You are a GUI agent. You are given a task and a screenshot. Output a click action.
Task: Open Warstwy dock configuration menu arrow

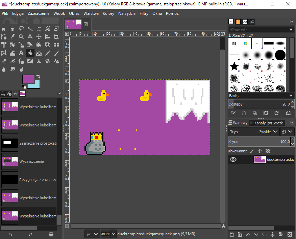292,123
